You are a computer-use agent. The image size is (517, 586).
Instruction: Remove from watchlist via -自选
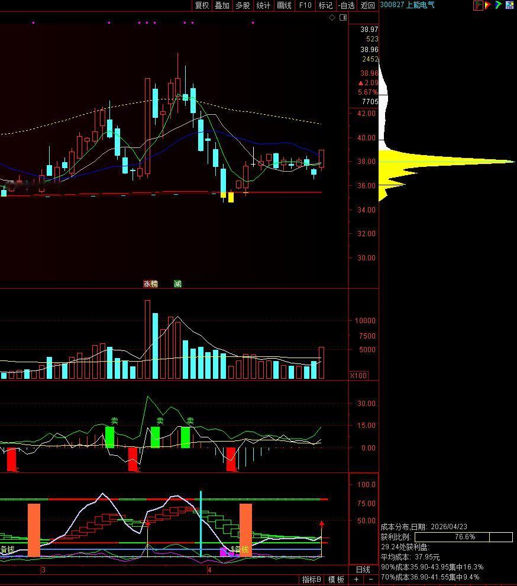pos(346,5)
